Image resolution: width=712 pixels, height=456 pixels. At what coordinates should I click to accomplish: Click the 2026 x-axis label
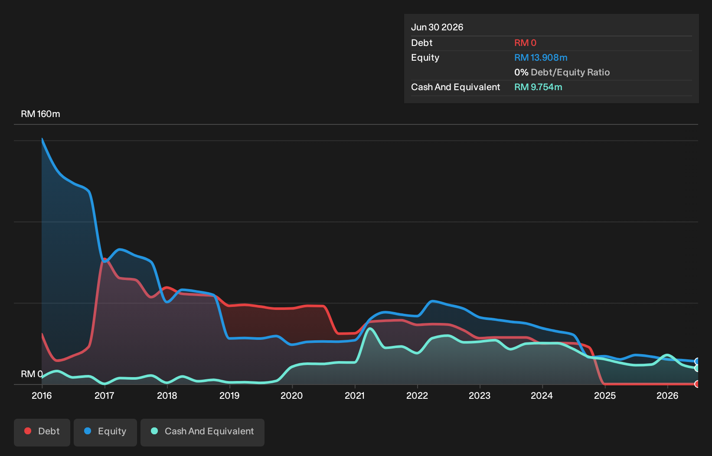(667, 395)
